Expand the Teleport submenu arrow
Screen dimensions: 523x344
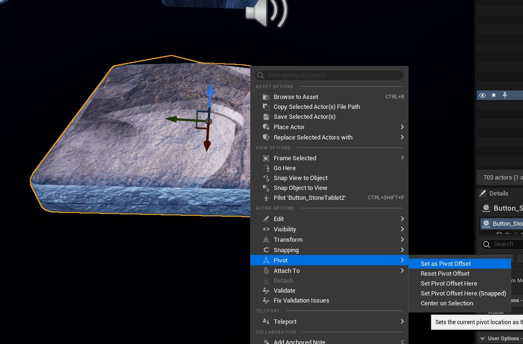402,321
